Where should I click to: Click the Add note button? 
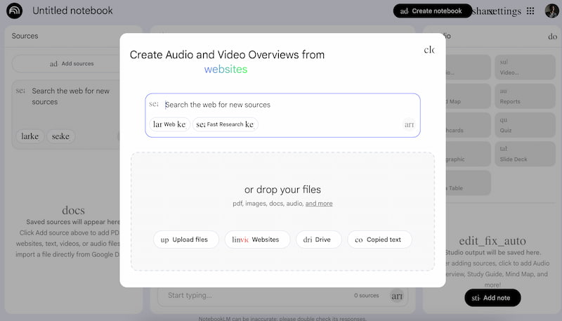pyautogui.click(x=492, y=298)
